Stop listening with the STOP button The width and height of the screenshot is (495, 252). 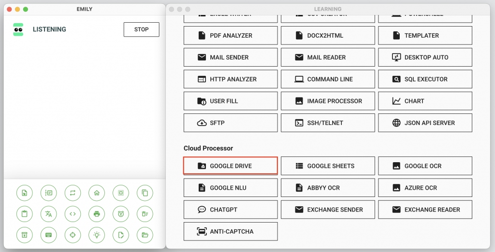(142, 29)
